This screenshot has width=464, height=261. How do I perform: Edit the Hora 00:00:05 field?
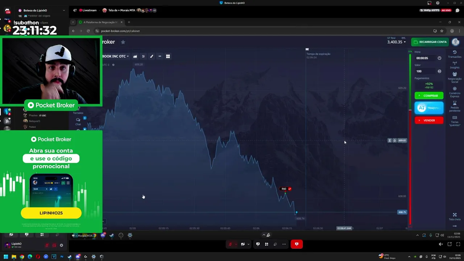pyautogui.click(x=425, y=58)
